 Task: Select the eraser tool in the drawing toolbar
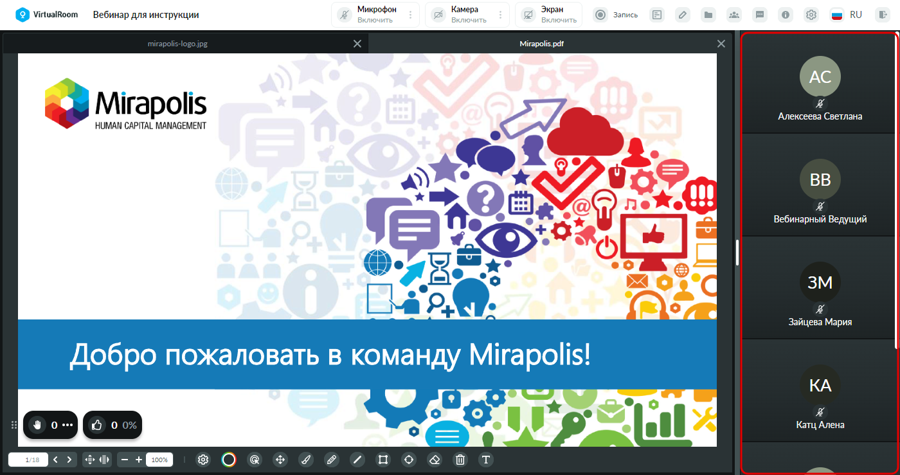[435, 460]
